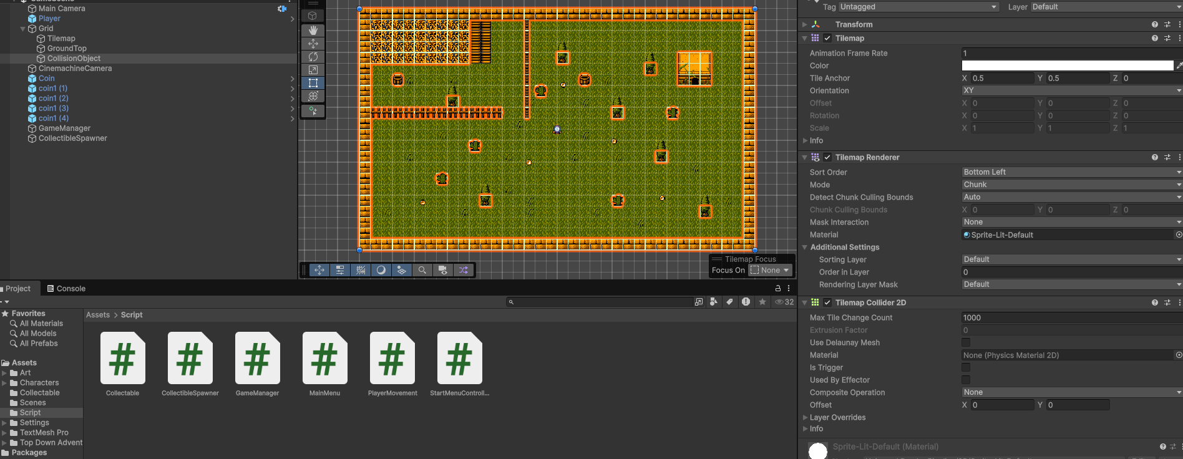The width and height of the screenshot is (1183, 459).
Task: Expand the Layer Overrides section
Action: pyautogui.click(x=837, y=417)
